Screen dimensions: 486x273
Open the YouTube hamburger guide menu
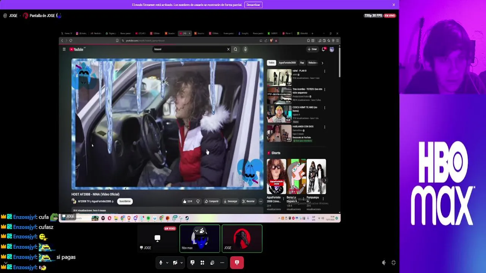[x=64, y=49]
